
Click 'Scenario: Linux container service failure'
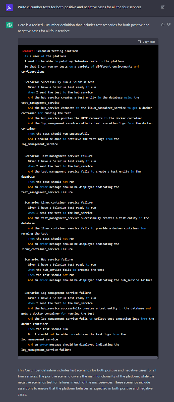(59, 203)
